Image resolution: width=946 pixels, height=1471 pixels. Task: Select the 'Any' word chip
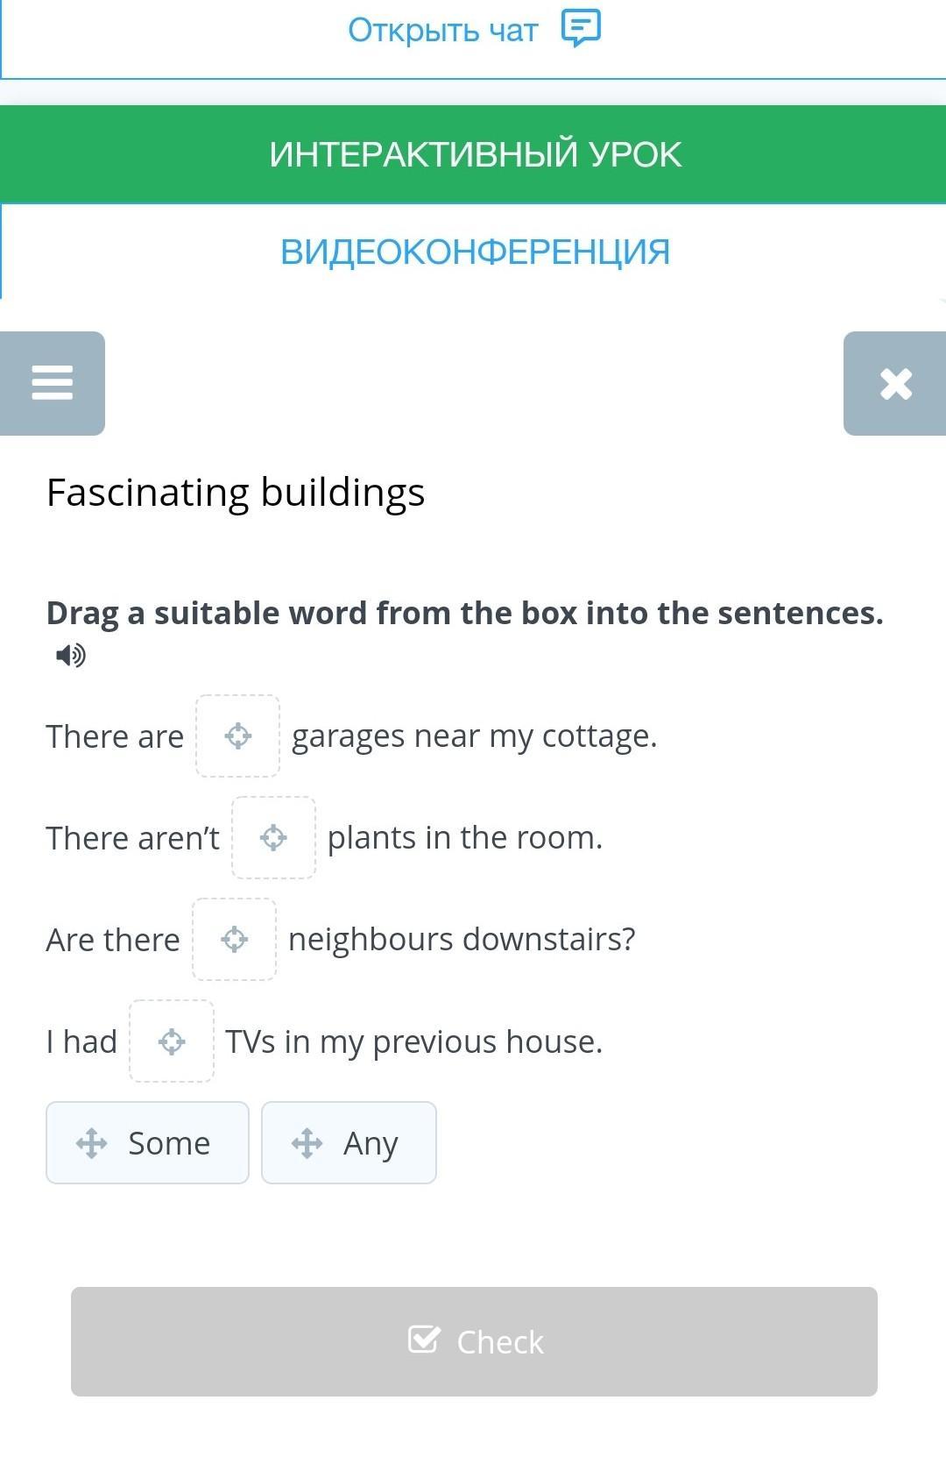pos(371,1143)
